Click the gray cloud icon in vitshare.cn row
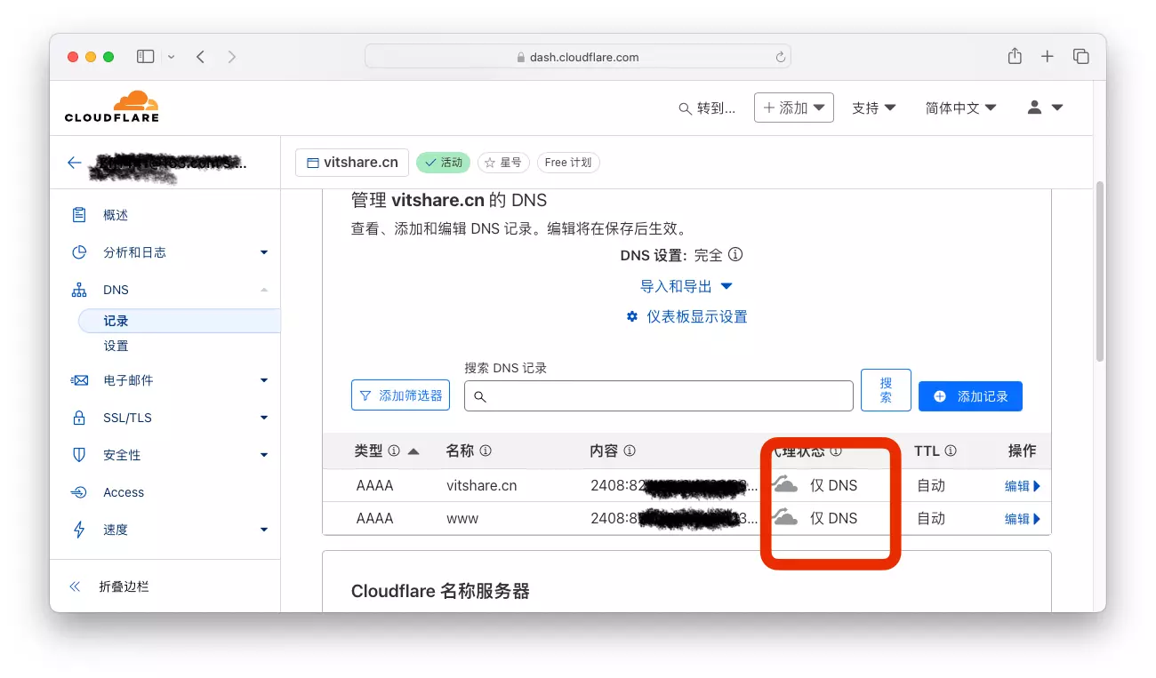The height and width of the screenshot is (678, 1156). point(784,485)
